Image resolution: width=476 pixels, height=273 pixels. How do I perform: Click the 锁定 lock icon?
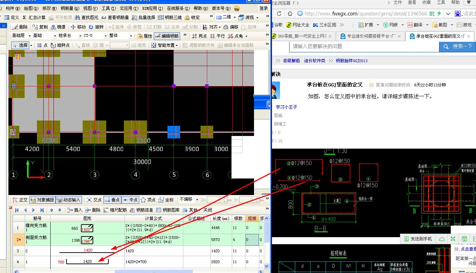point(192,17)
